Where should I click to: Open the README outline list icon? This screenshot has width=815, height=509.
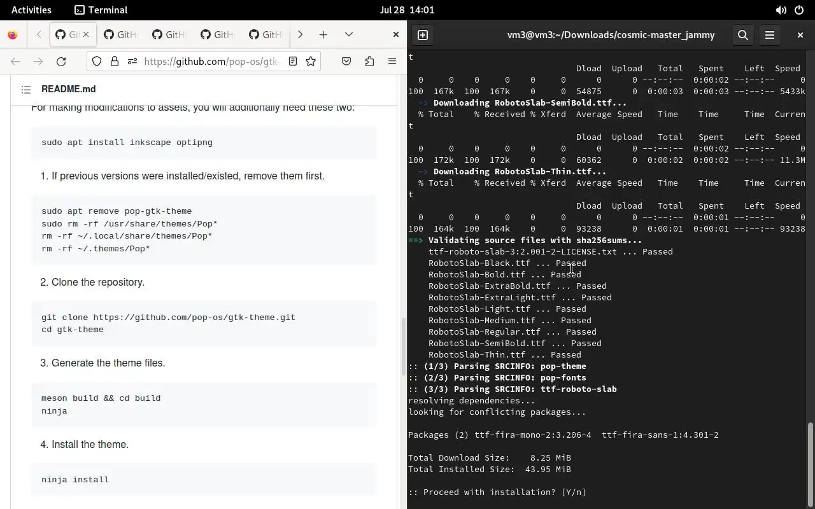26,90
